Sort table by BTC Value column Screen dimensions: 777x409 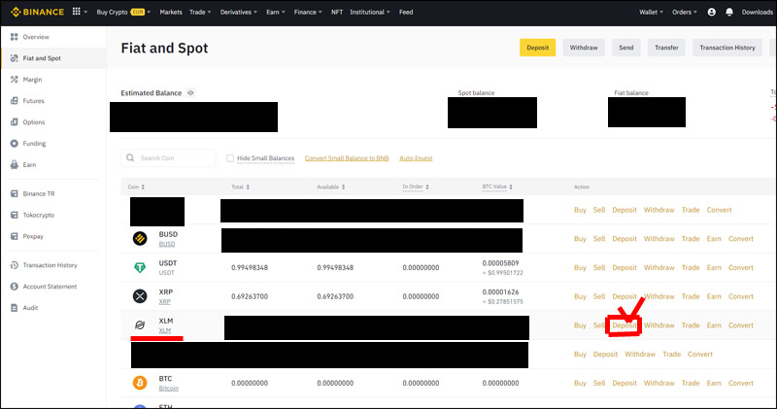point(497,187)
